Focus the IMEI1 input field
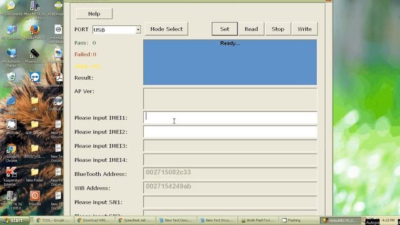This screenshot has height=225, width=400. 230,118
